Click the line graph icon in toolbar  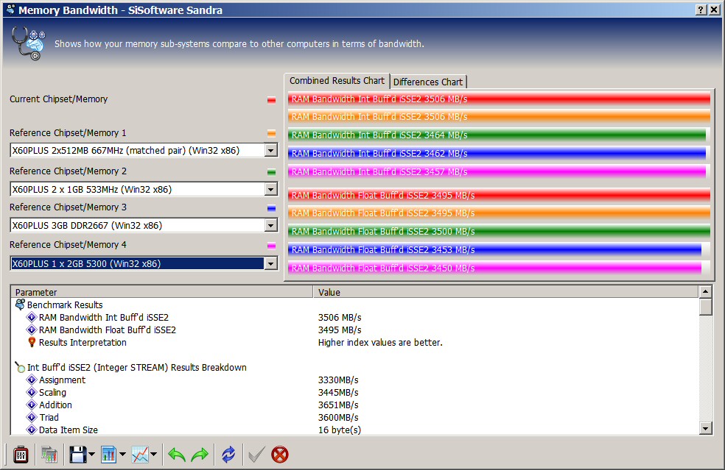pyautogui.click(x=140, y=455)
